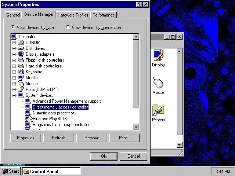235x176 pixels.
Task: Select Numeric data processor entry
Action: [x=53, y=113]
